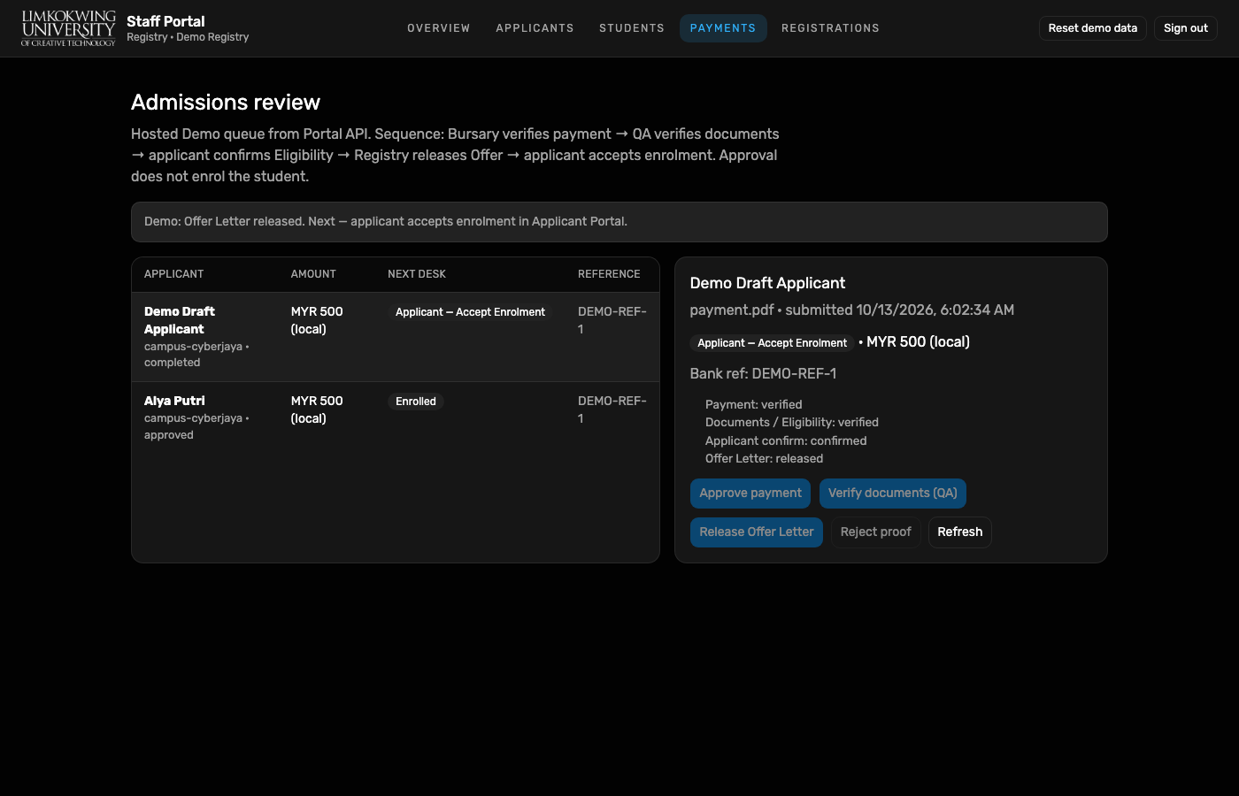The height and width of the screenshot is (796, 1239).
Task: Click the Demo Draft Applicant panel heading
Action: pyautogui.click(x=767, y=283)
